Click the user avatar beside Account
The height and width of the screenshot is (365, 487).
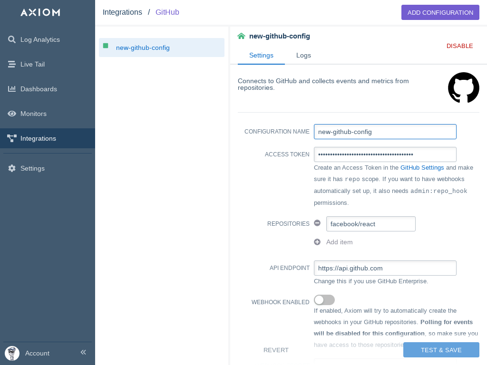coord(12,353)
